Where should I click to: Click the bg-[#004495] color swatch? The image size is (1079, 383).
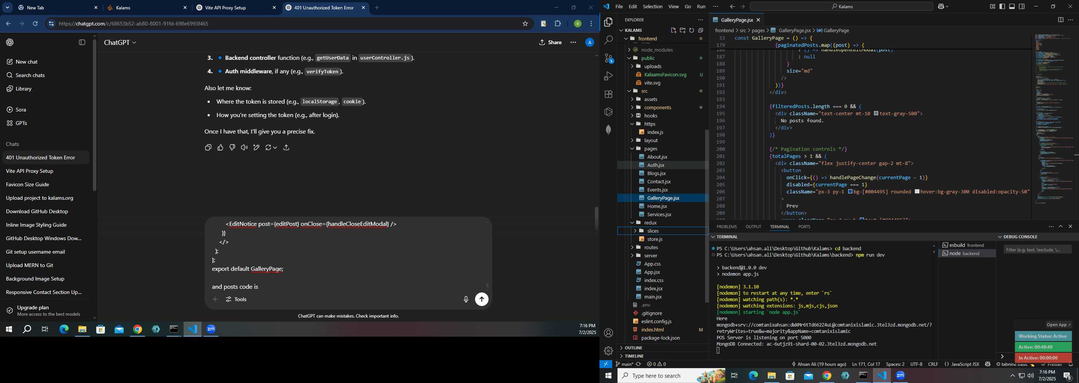850,191
